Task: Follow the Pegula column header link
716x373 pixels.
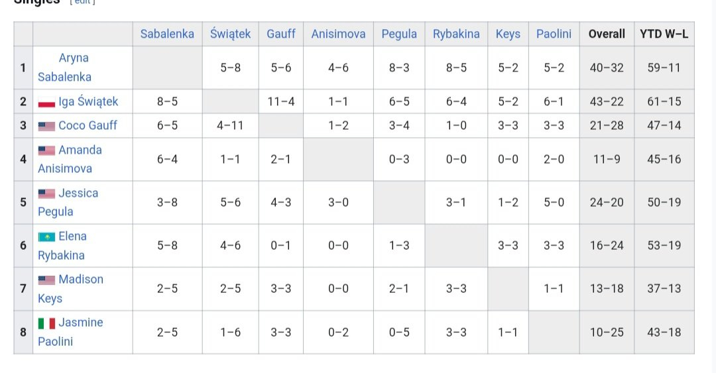Action: (399, 34)
